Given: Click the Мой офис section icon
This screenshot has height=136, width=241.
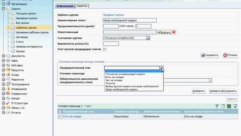Looking at the screenshot, I should click(x=8, y=65).
